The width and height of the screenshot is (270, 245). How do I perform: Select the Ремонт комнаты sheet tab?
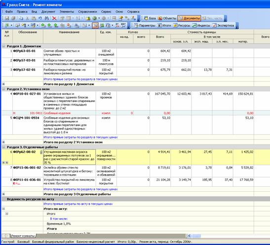click(23, 236)
